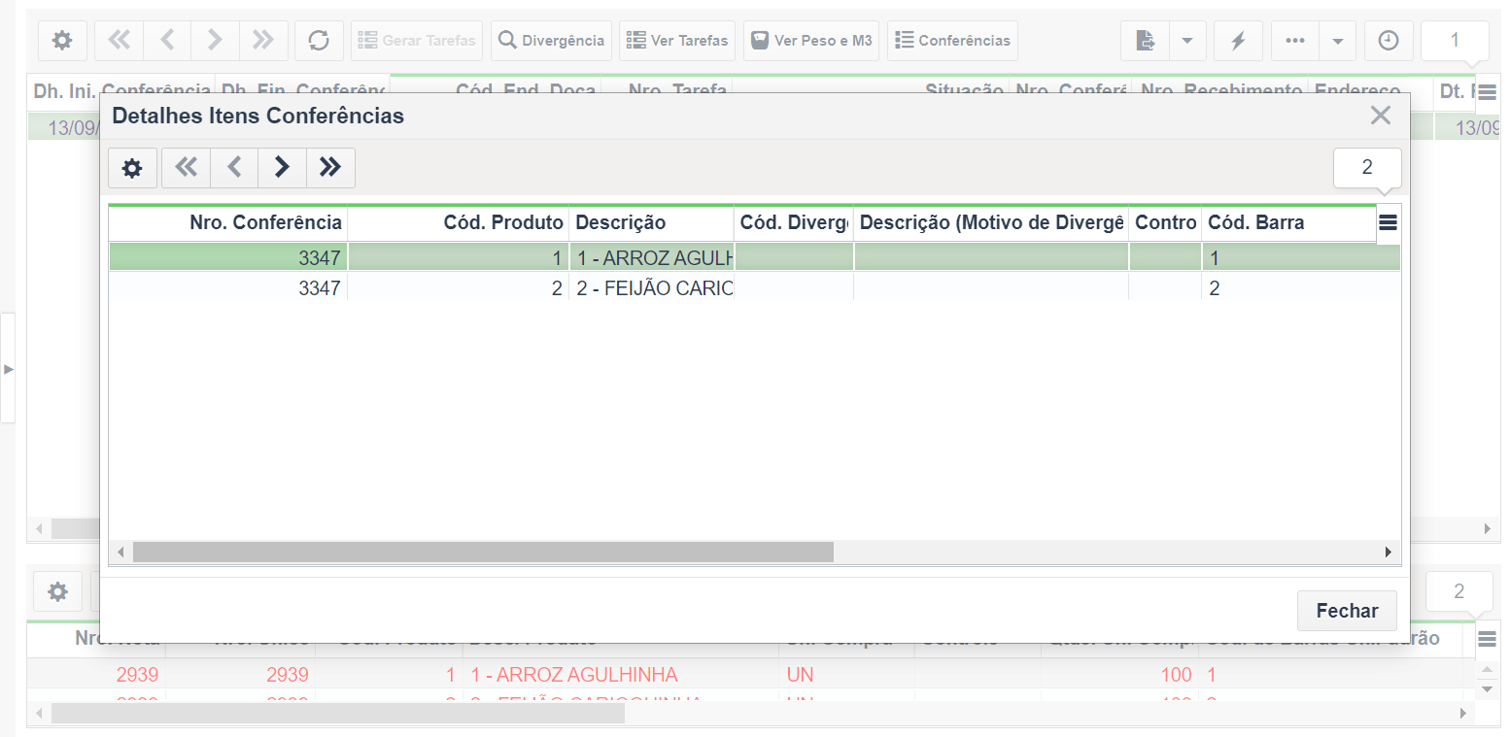Click Descrição (Motivo de Divergência) column header
The width and height of the screenshot is (1510, 737).
pyautogui.click(x=991, y=223)
